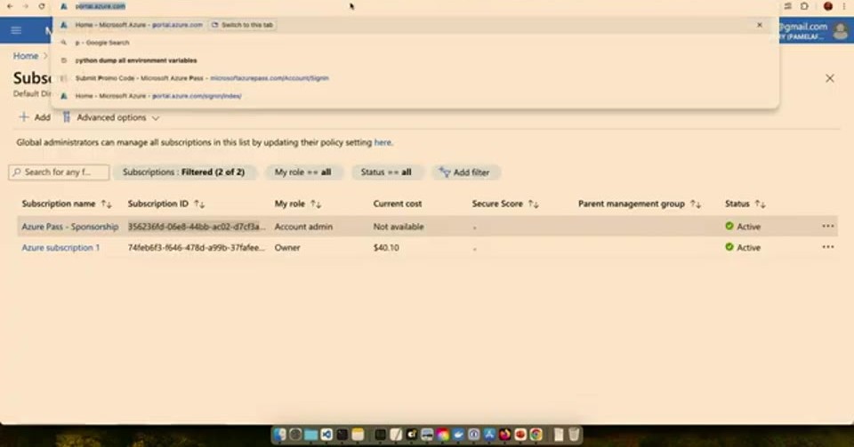Open the three-dot menu for Azure Pass row
Viewport: 854px width, 447px height.
click(x=828, y=227)
